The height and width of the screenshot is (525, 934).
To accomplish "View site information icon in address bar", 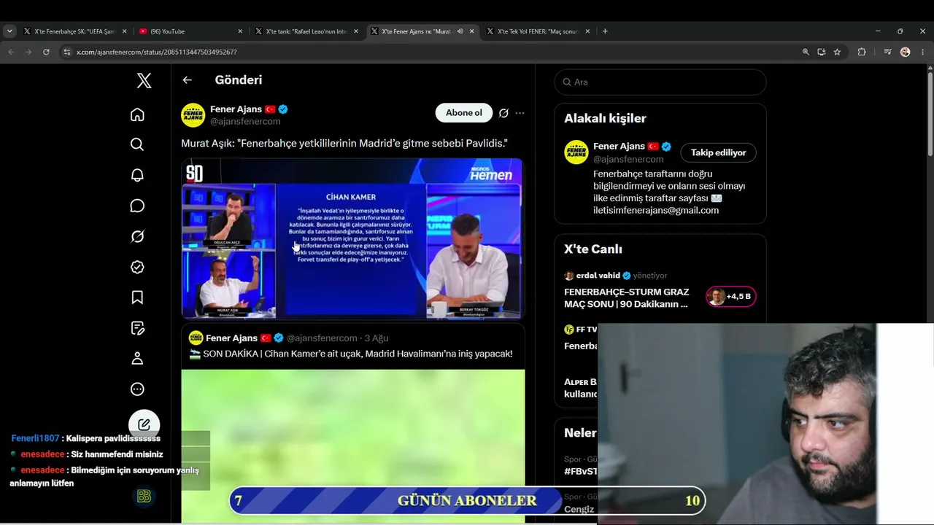I will (67, 52).
